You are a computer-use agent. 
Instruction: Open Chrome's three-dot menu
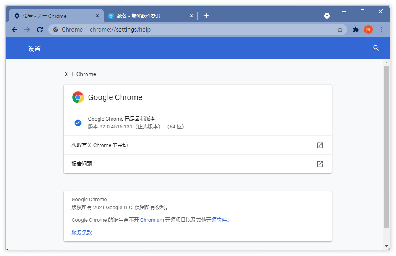[x=381, y=30]
